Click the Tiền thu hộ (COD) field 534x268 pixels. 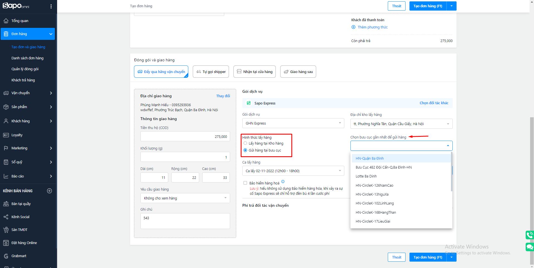[x=185, y=137]
